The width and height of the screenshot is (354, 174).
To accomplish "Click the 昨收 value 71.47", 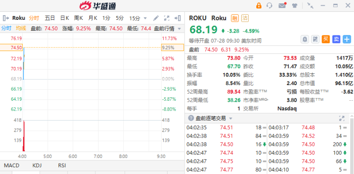I will (x=290, y=67).
